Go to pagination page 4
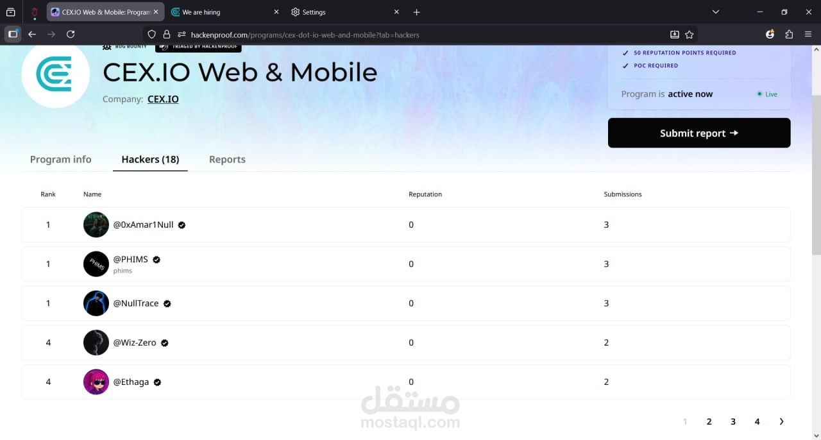The width and height of the screenshot is (821, 440). [x=757, y=421]
